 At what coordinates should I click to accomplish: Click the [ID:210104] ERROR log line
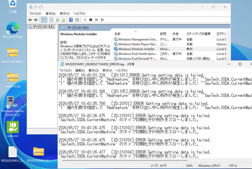pos(134,152)
